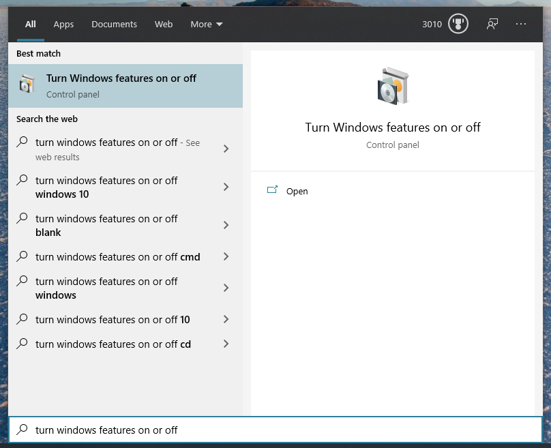Open the Microsoft Rewards medal icon
This screenshot has height=448, width=551.
458,24
